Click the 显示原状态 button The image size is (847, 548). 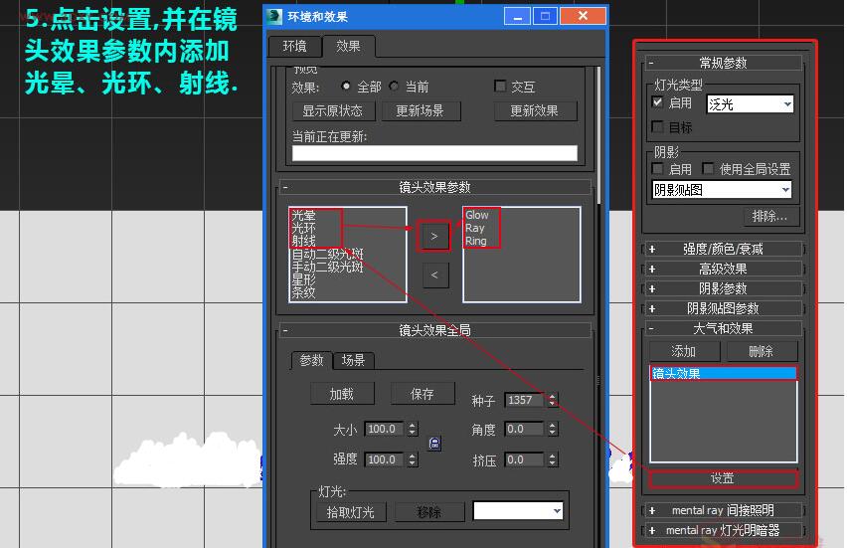pos(332,111)
